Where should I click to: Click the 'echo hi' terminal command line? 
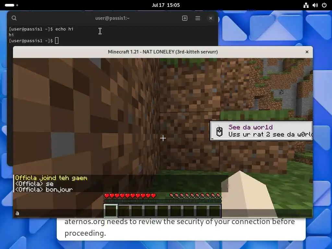point(41,29)
